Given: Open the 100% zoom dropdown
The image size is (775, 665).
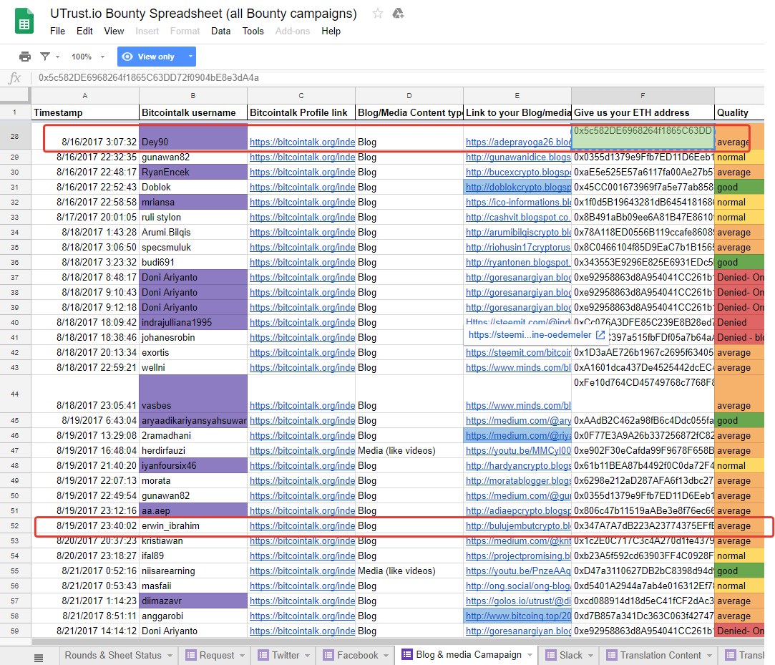Looking at the screenshot, I should click(x=88, y=57).
